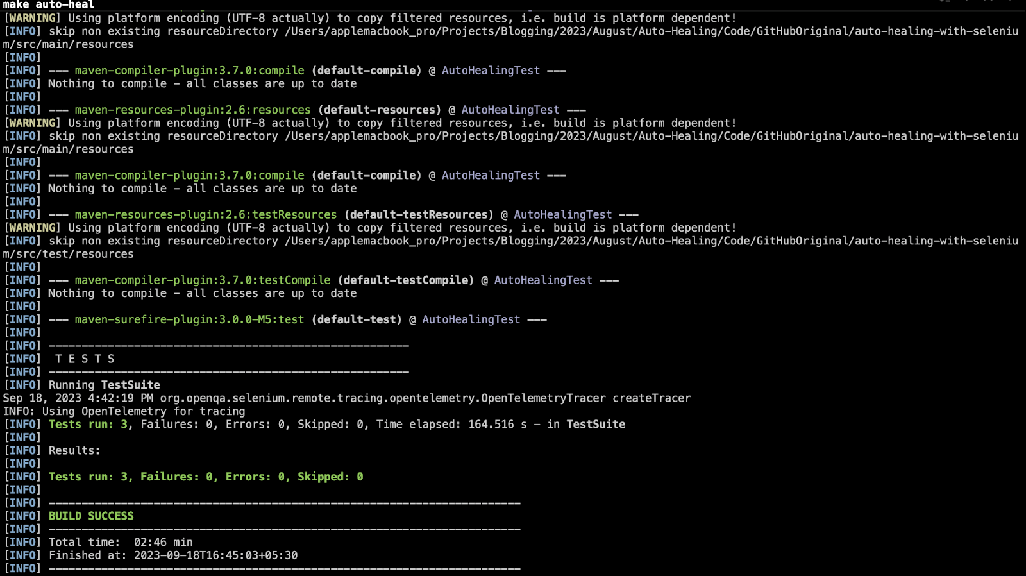Select the "createTracer" method name
The width and height of the screenshot is (1026, 576).
point(652,398)
